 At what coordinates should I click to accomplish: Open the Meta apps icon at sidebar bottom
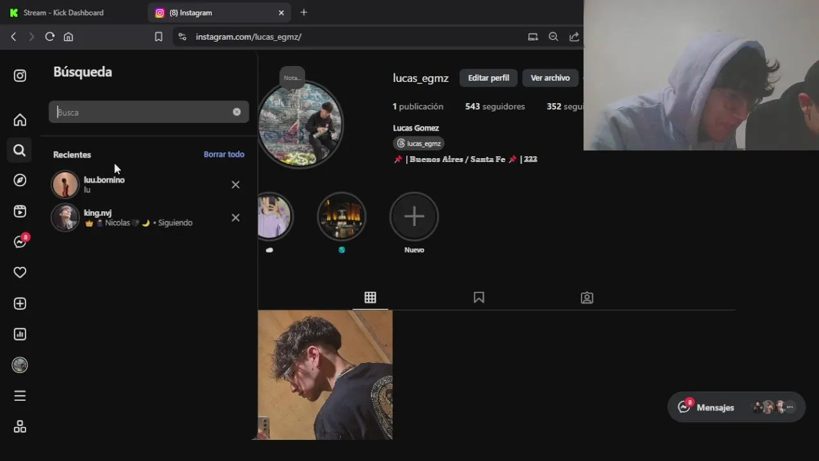(20, 426)
